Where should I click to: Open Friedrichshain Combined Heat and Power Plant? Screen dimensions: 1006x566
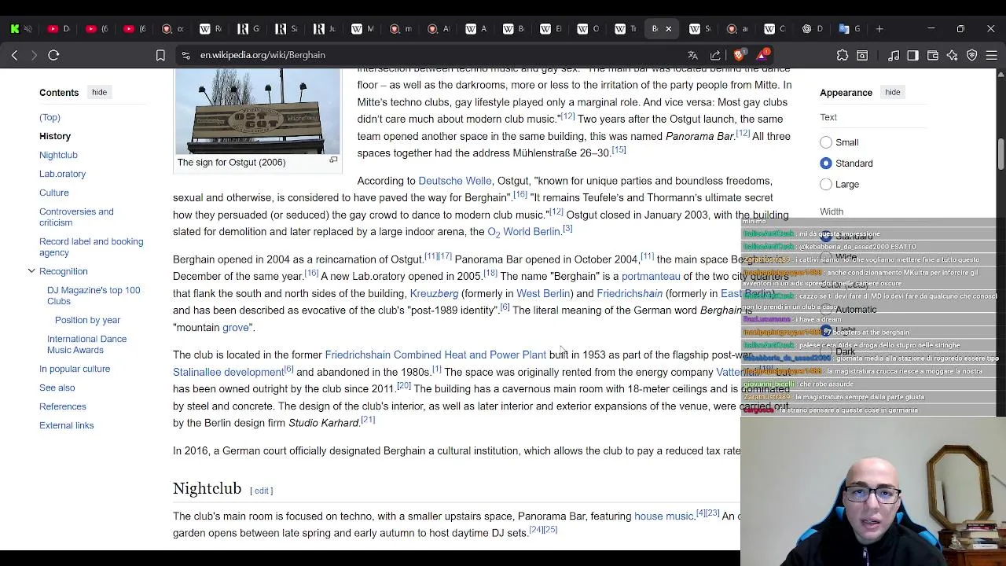[435, 355]
